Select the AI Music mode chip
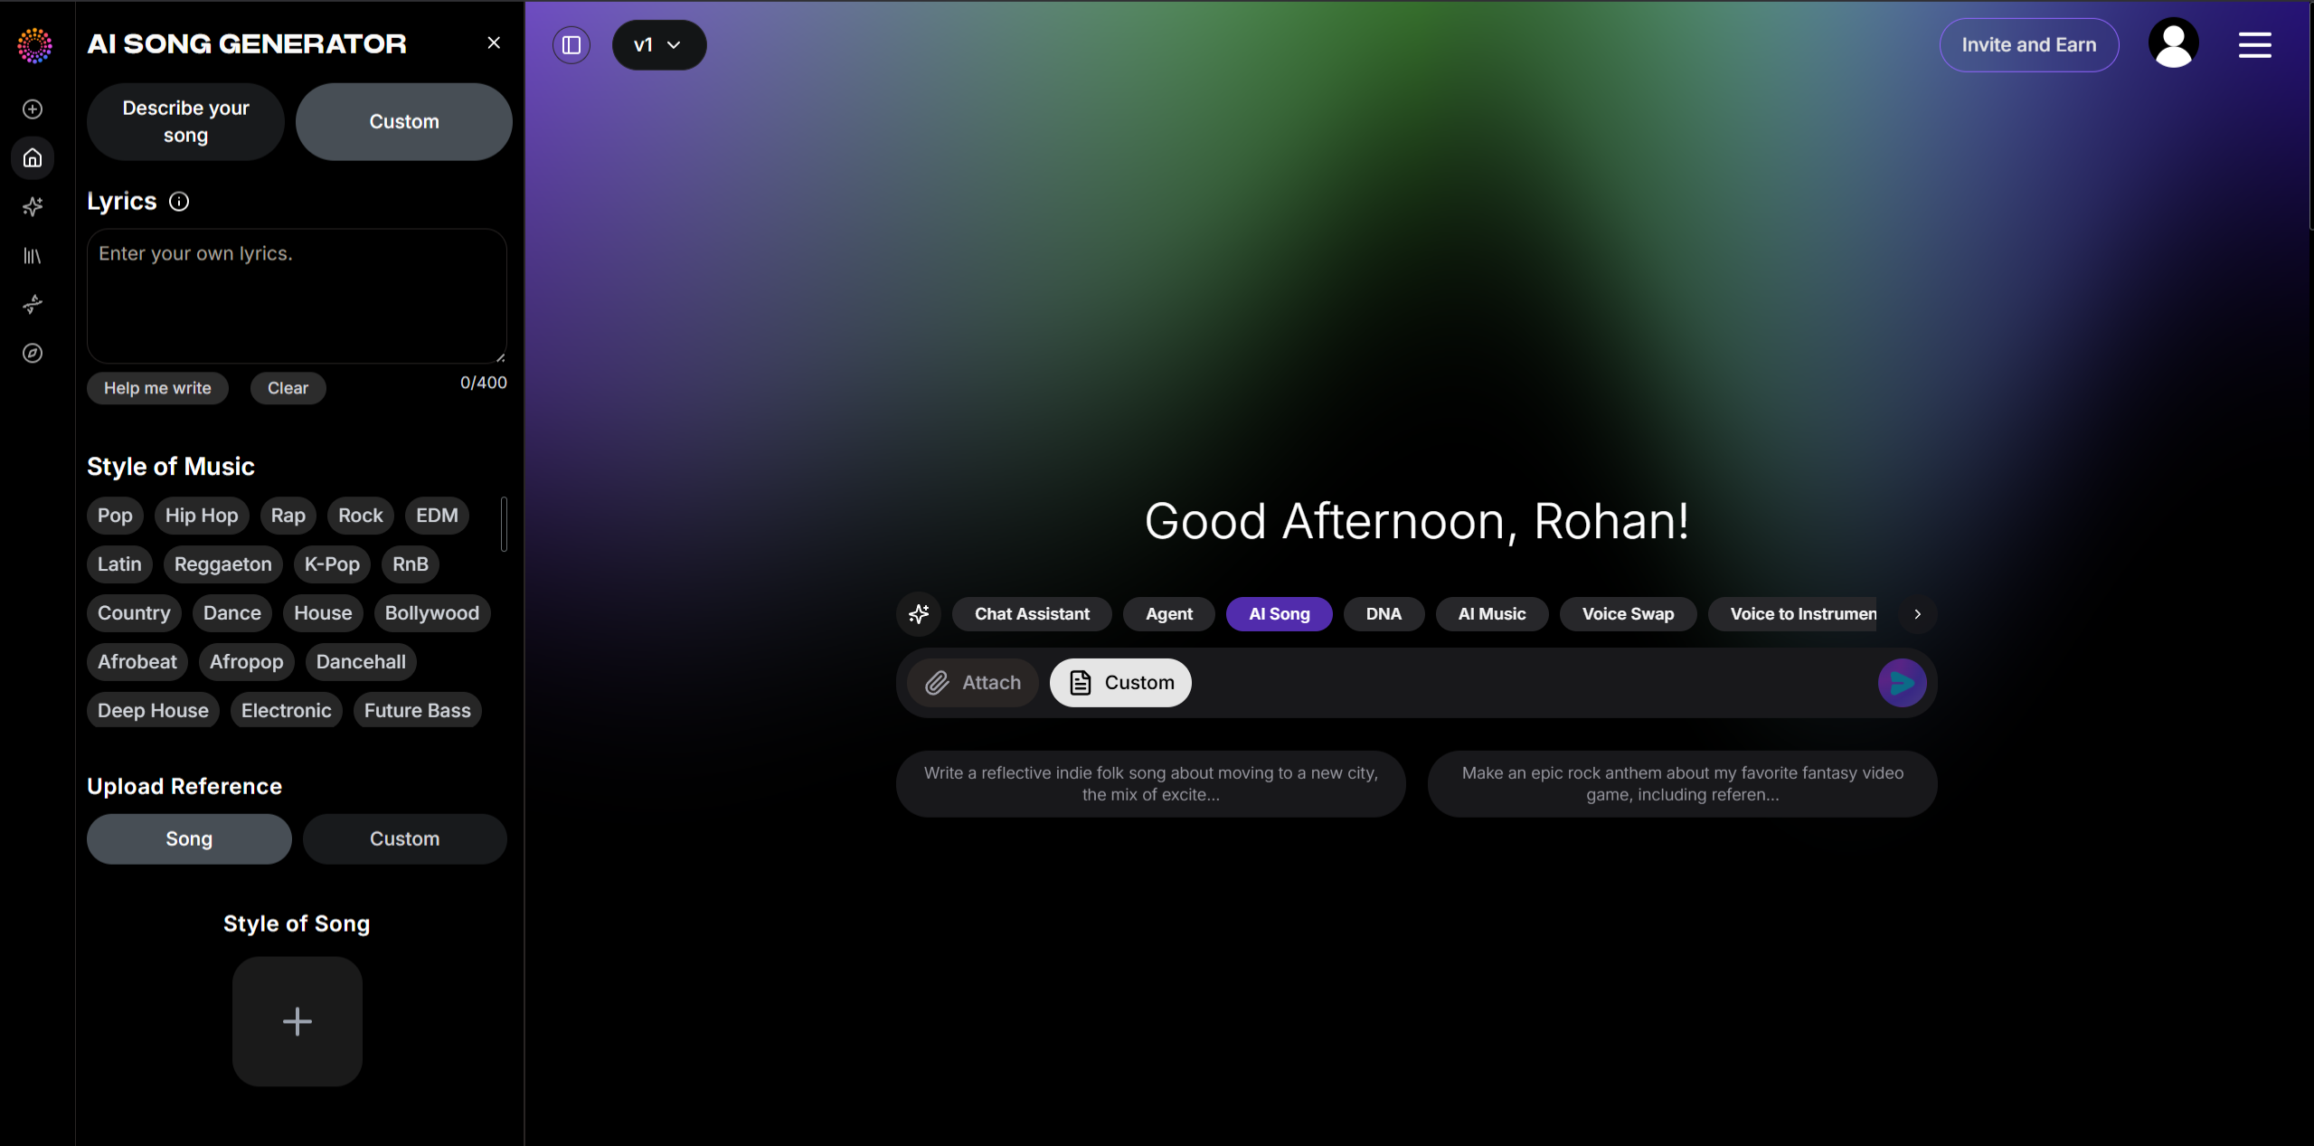Image resolution: width=2314 pixels, height=1146 pixels. [x=1490, y=613]
